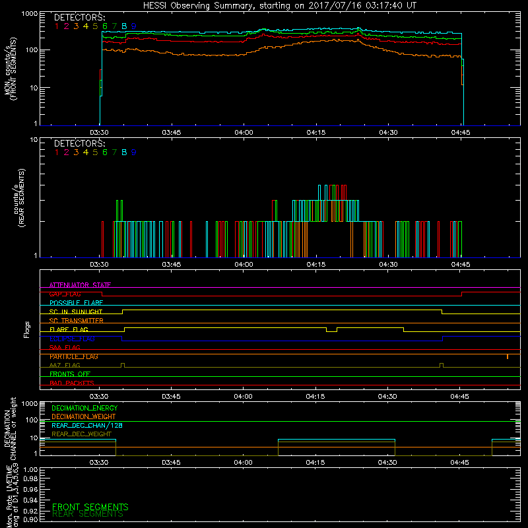This screenshot has width=528, height=528.
Task: Select orange detector 3 in front segments legend
Action: [76, 26]
